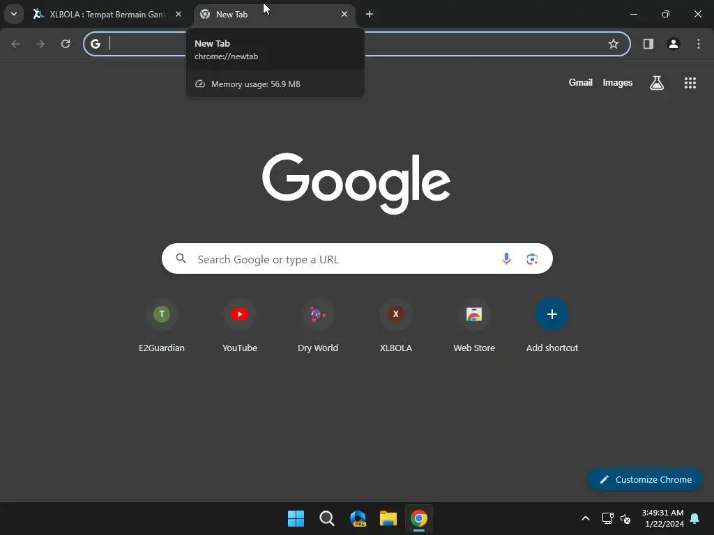Open the Chrome profile menu
The width and height of the screenshot is (714, 535).
pyautogui.click(x=674, y=44)
